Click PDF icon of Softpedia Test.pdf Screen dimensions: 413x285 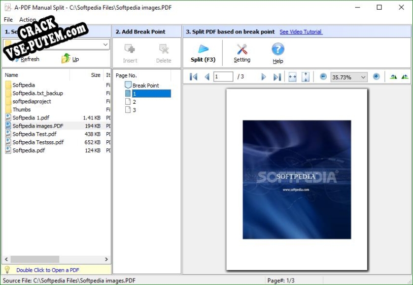8,134
